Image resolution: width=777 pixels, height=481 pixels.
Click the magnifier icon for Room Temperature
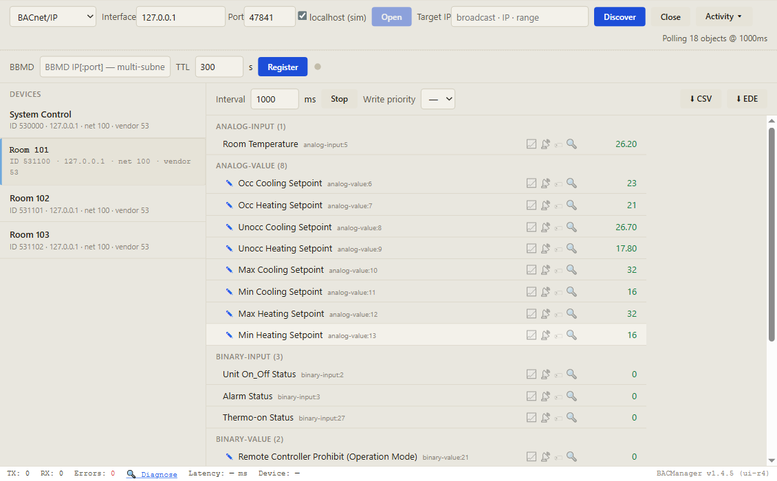point(571,144)
